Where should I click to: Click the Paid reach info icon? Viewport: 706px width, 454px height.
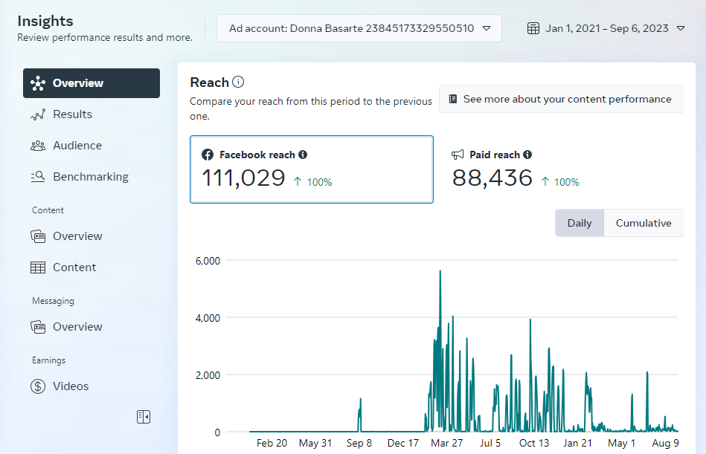[527, 155]
